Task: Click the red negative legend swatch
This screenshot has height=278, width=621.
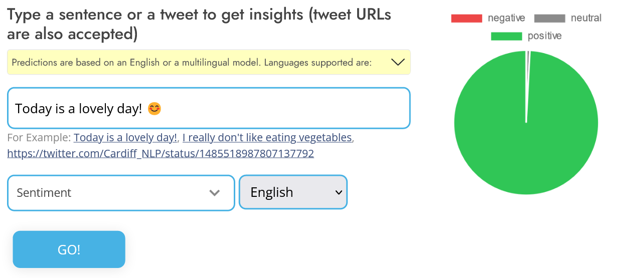Action: [x=467, y=19]
